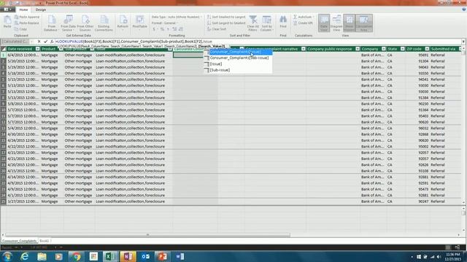Switch to Diagram View
Image resolution: width=467 pixels, height=262 pixels.
tap(336, 23)
